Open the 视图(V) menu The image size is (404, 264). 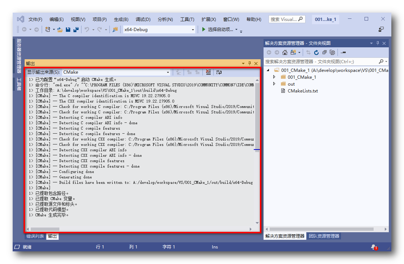(78, 19)
